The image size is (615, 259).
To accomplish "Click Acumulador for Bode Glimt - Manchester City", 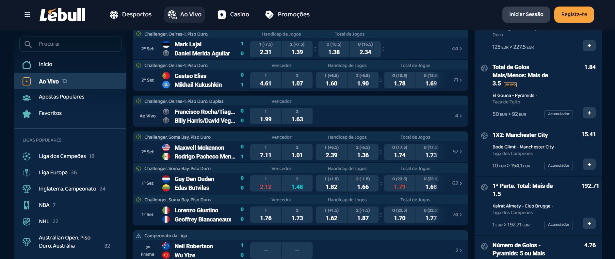I will tap(558, 166).
